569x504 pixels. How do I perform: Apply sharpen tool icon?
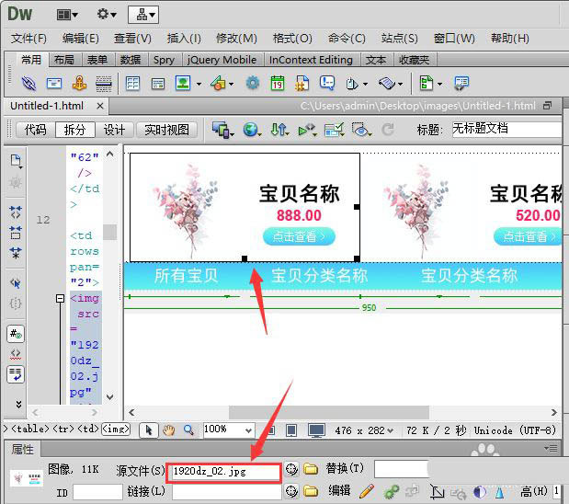(500, 492)
